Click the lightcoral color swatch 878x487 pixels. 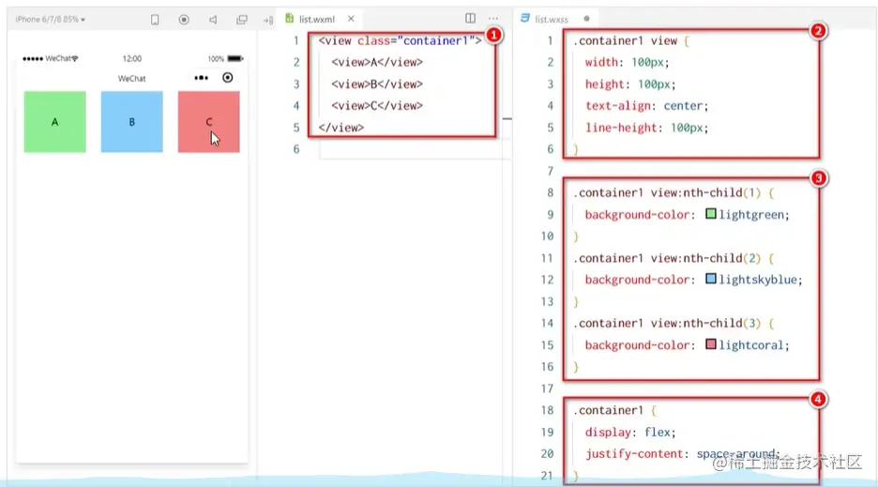point(711,344)
